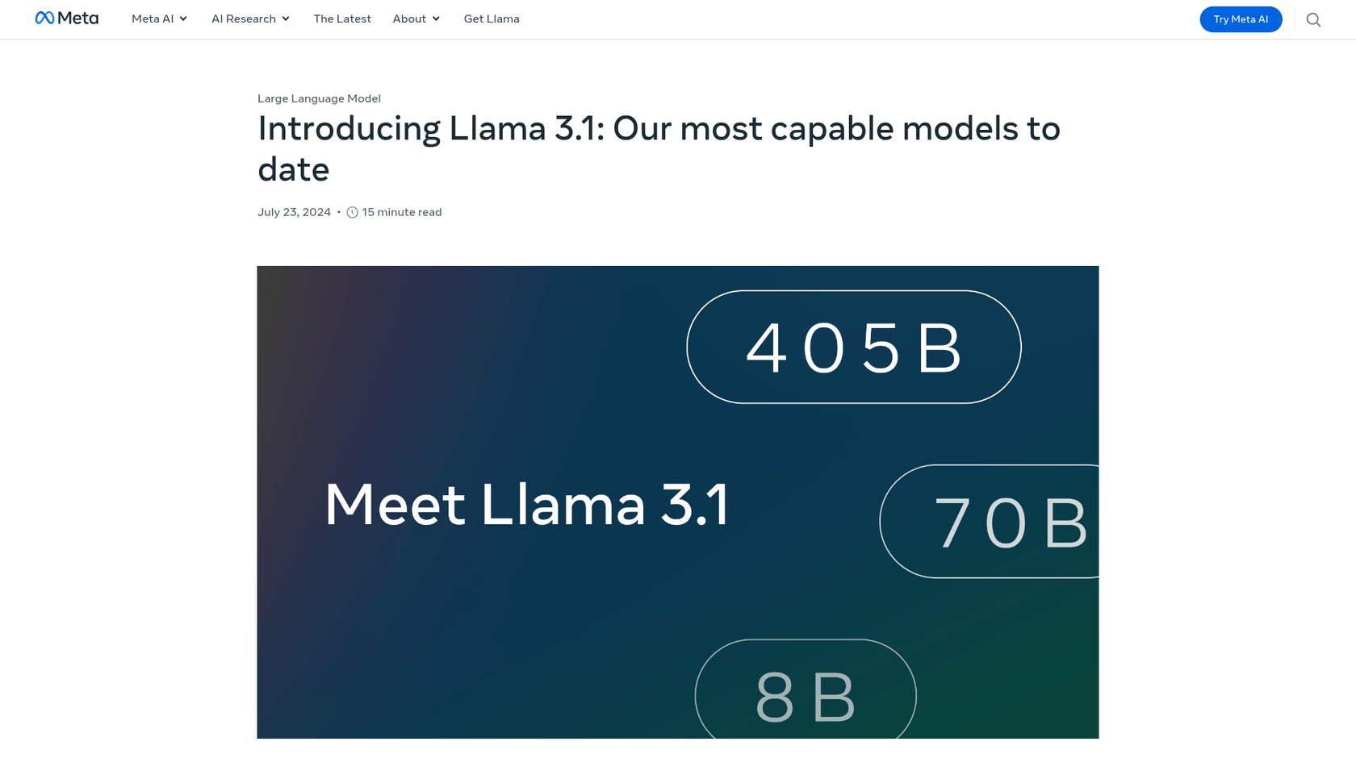Expand the About menu
The height and width of the screenshot is (762, 1356).
(416, 19)
